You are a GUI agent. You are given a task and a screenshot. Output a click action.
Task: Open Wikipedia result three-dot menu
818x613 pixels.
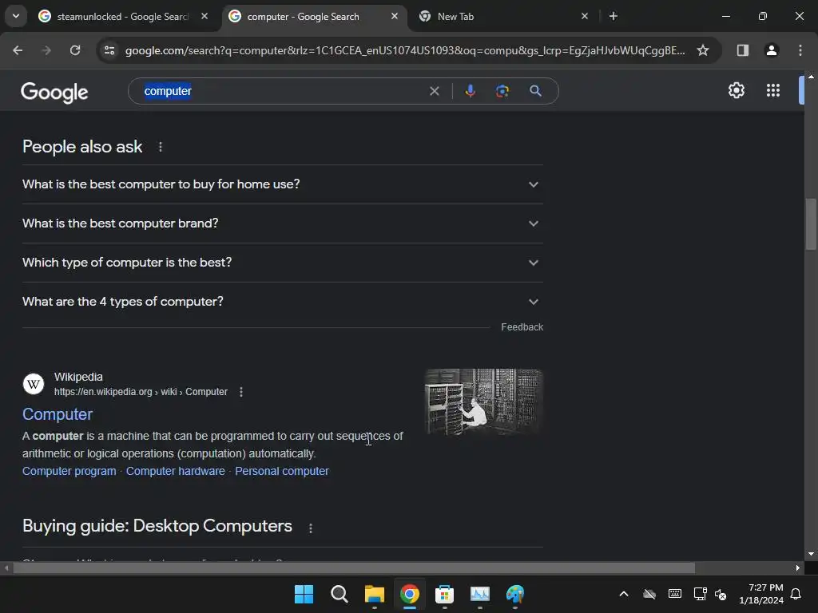(241, 392)
